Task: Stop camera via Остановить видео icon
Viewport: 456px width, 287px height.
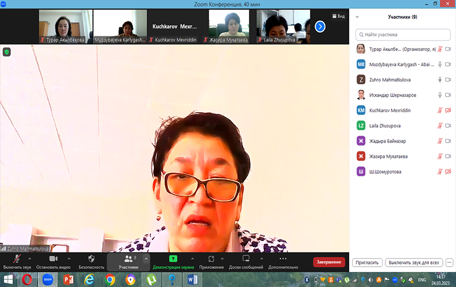Action: pyautogui.click(x=53, y=259)
